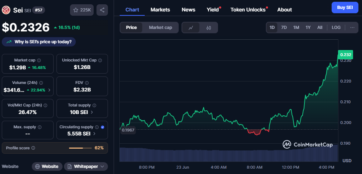
Task: Click the $0.2326 price value
Action: pos(26,27)
